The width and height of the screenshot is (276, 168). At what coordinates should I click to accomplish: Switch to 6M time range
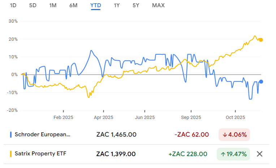73,5
